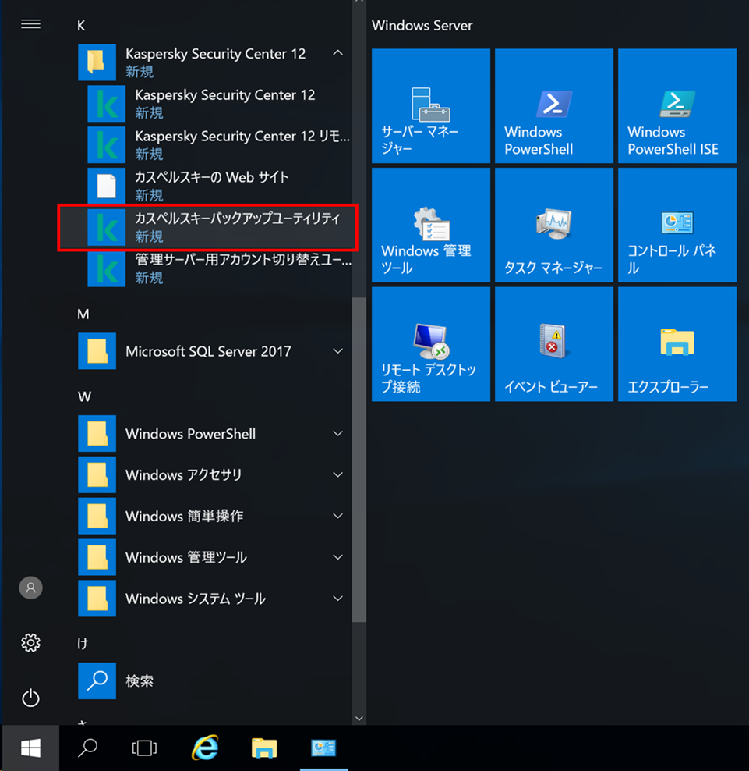Open the イベント ビューアー tile
The height and width of the screenshot is (771, 749).
click(554, 344)
